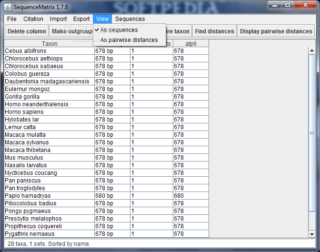Select the Pygathrix nemaeus taxon
Screen dimensions: 320x252
tap(49, 234)
